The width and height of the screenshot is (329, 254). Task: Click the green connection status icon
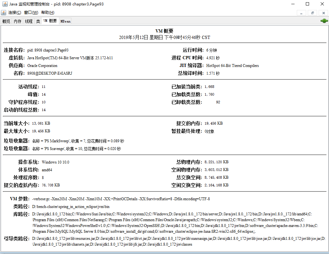pyautogui.click(x=324, y=21)
